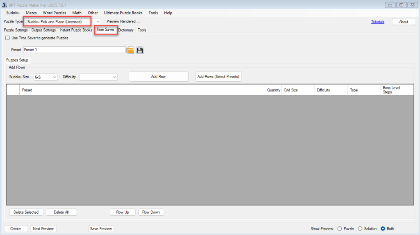Open preset using the folder icon
420x235 pixels.
pos(130,50)
